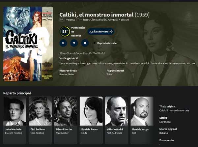Select the Ciencia ficción genre link
The image size is (198, 147).
99,20
